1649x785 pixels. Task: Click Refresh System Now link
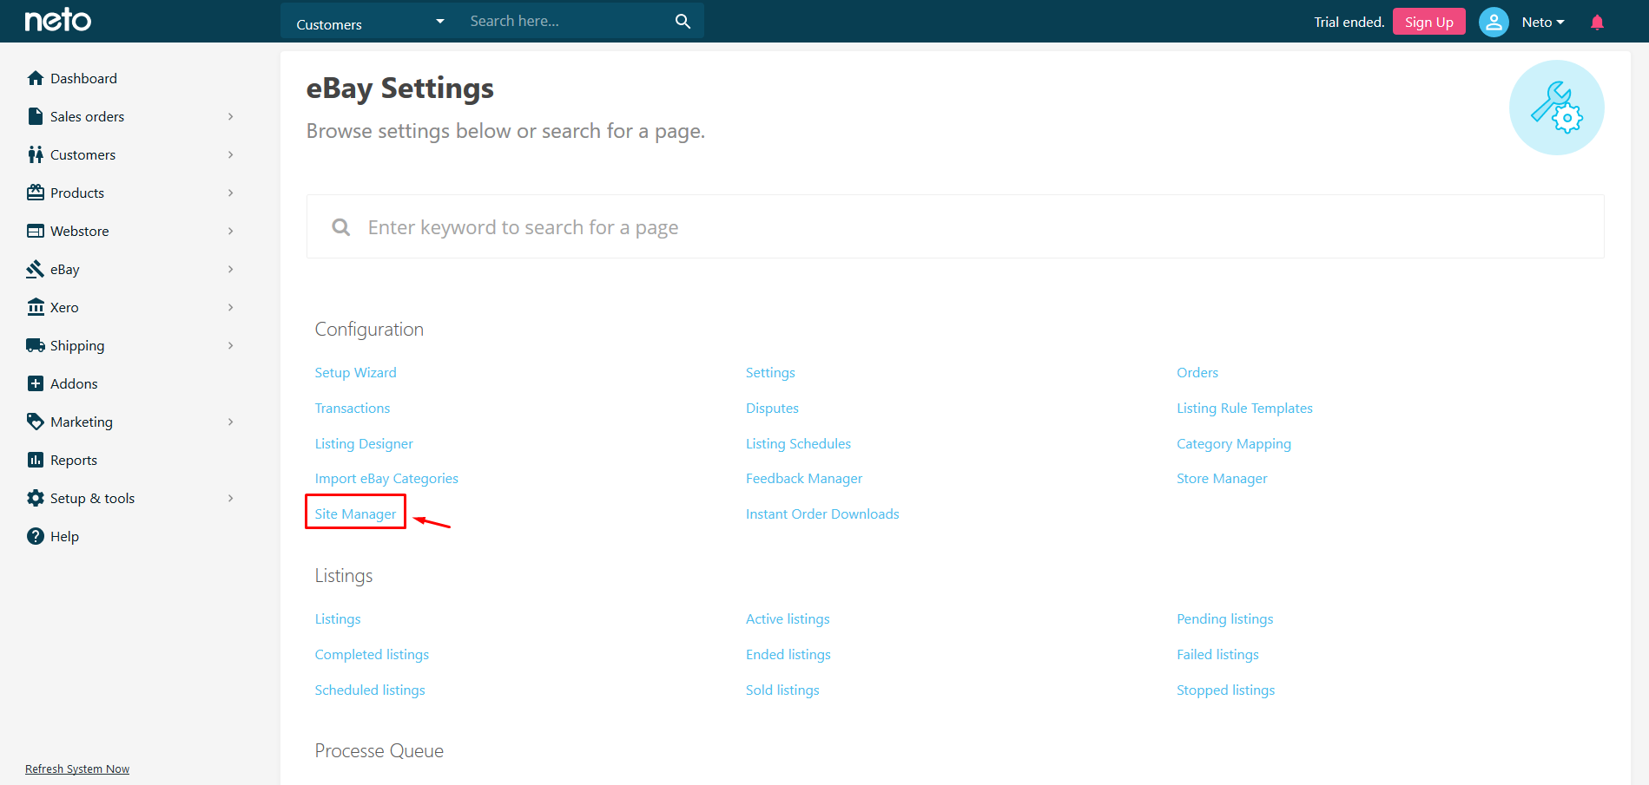(77, 769)
